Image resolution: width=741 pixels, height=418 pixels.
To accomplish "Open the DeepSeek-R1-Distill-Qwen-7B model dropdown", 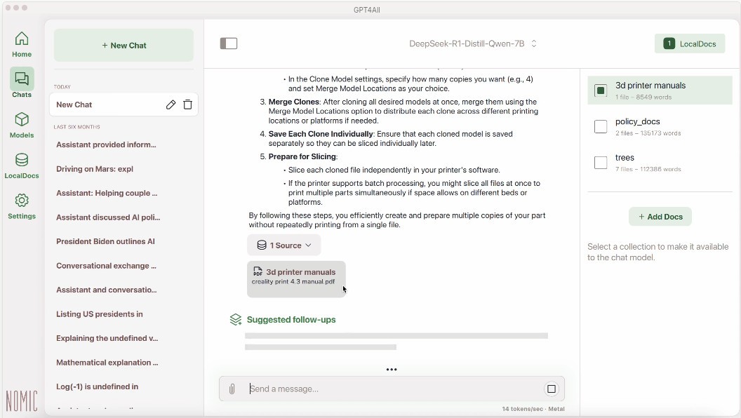I will point(472,44).
